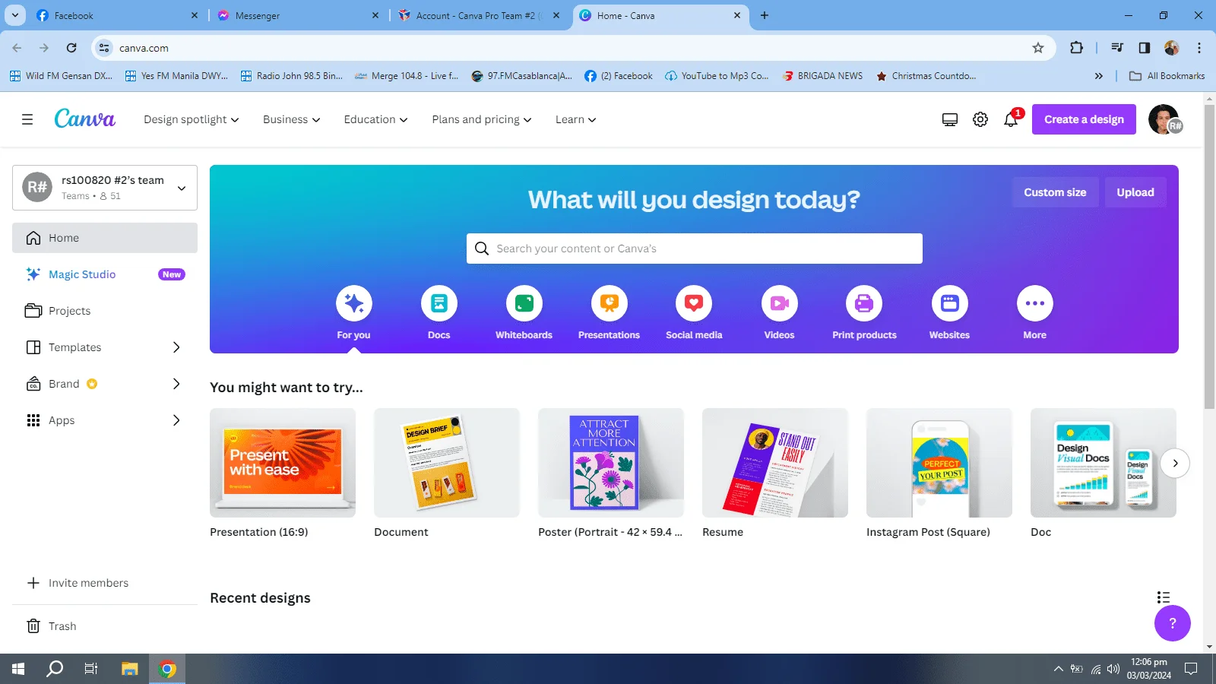Choose the Presentations category icon
This screenshot has height=684, width=1216.
610,303
